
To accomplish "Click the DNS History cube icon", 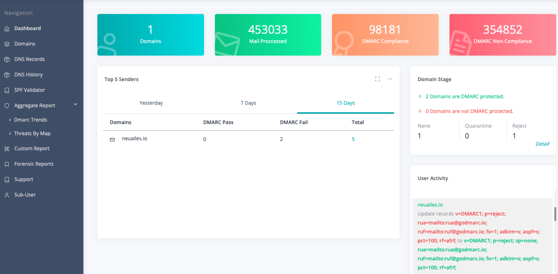I will click(x=7, y=75).
